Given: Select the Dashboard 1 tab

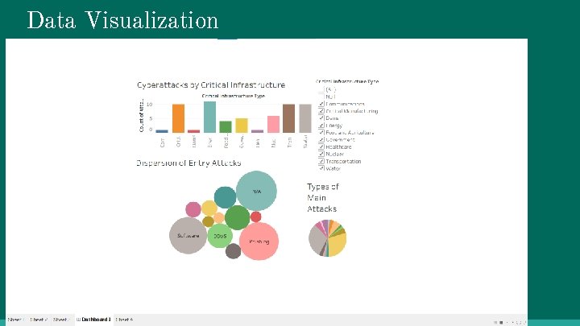Looking at the screenshot, I should point(94,320).
